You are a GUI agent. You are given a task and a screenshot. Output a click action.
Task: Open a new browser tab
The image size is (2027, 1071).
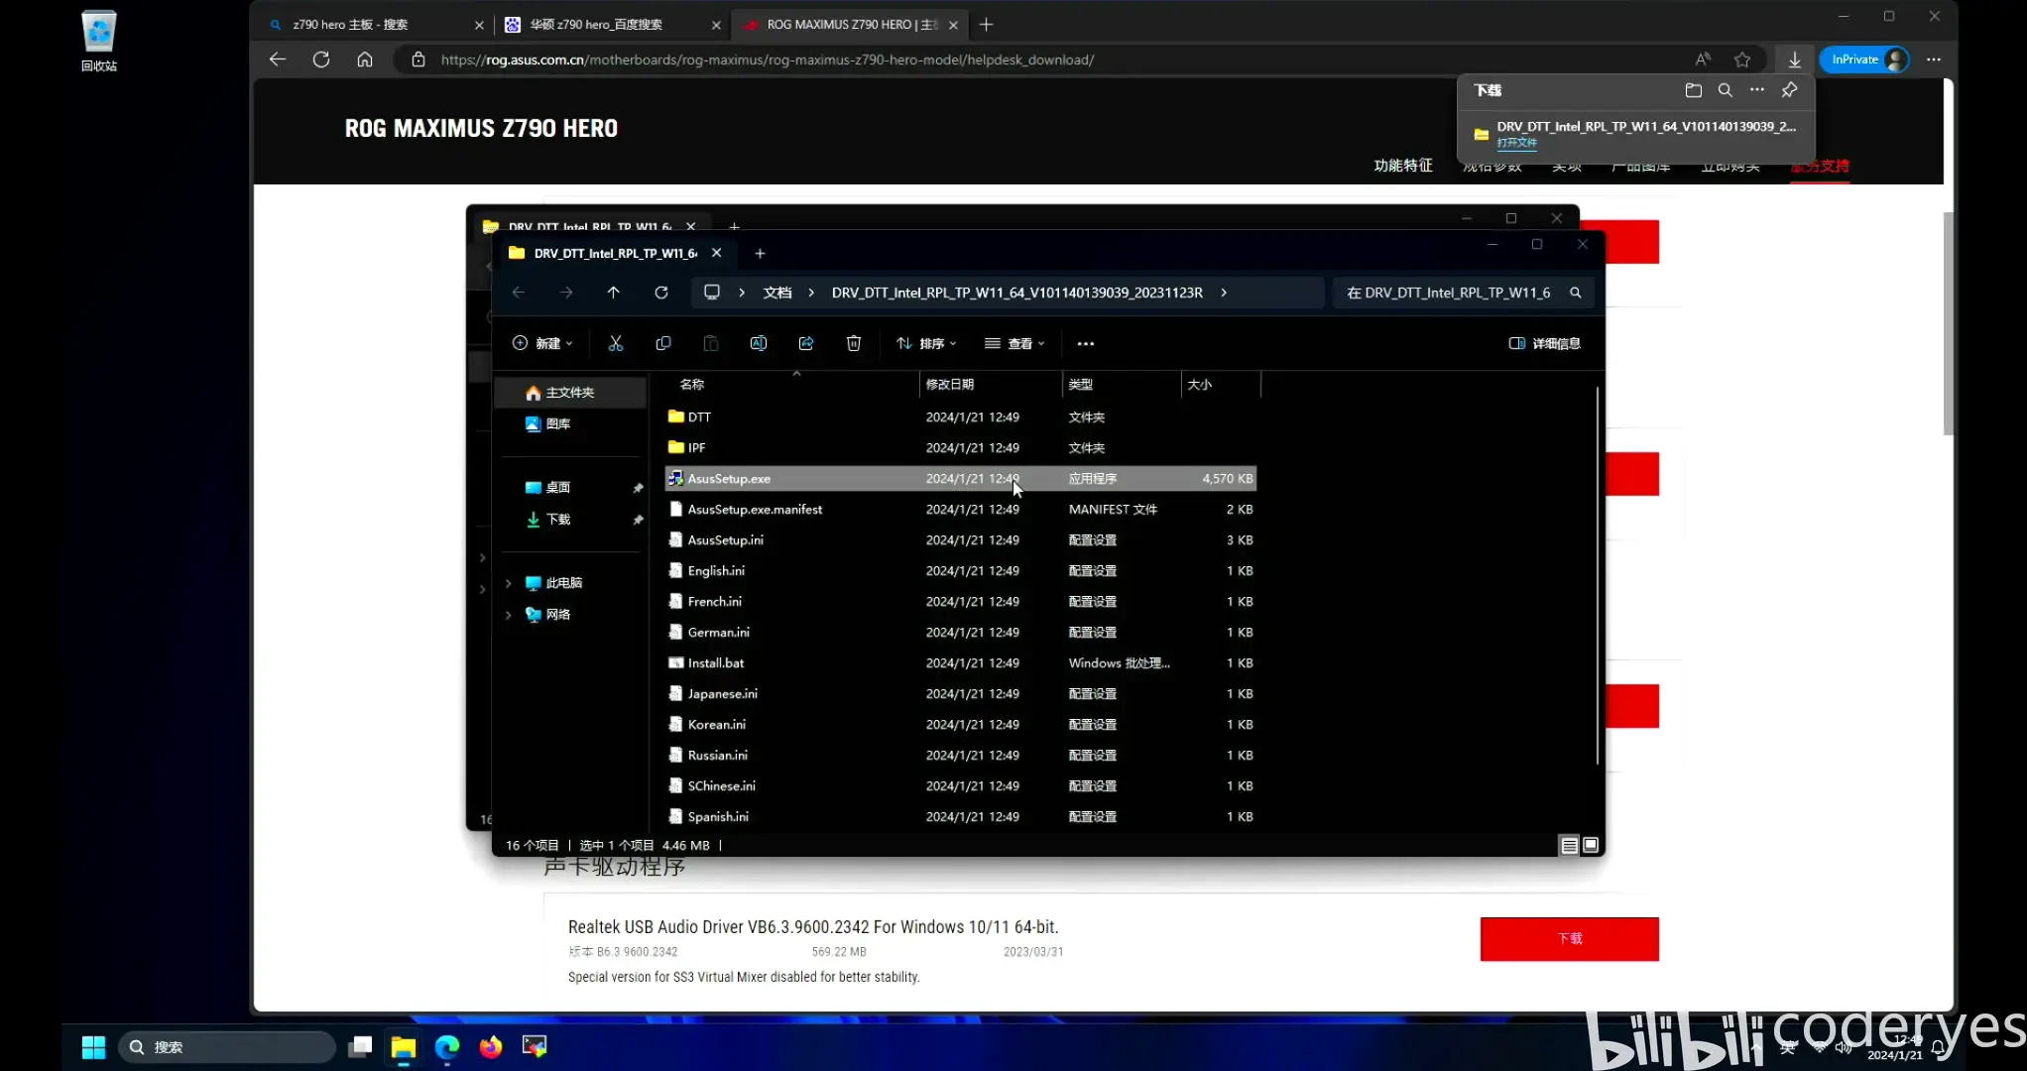(x=986, y=24)
